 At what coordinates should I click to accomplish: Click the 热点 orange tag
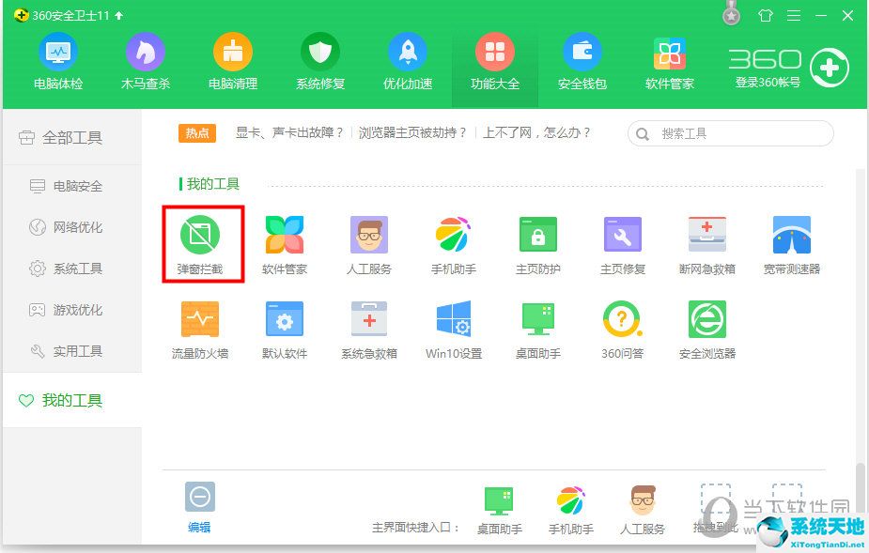[197, 133]
